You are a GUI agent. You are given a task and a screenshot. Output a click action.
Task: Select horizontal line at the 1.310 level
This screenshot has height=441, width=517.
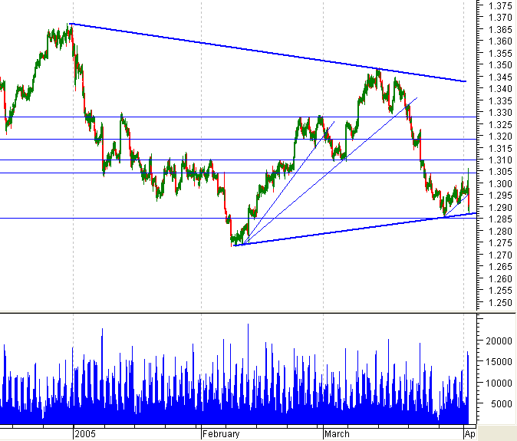click(x=238, y=160)
